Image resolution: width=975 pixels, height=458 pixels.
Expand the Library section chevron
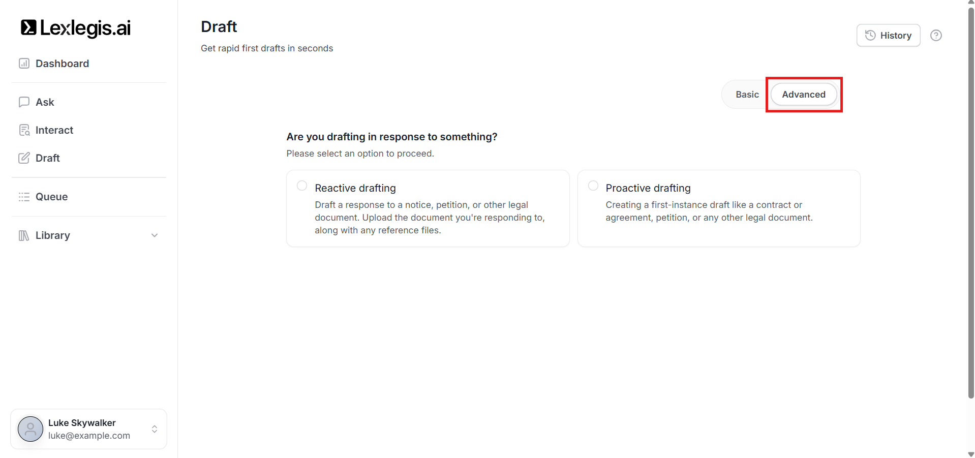(155, 235)
